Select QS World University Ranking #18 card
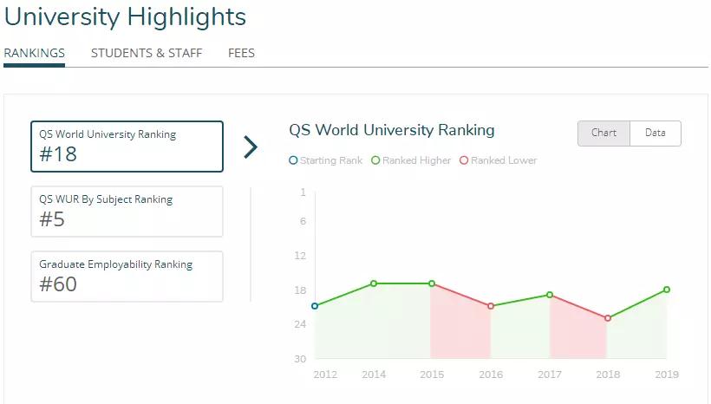 [127, 147]
